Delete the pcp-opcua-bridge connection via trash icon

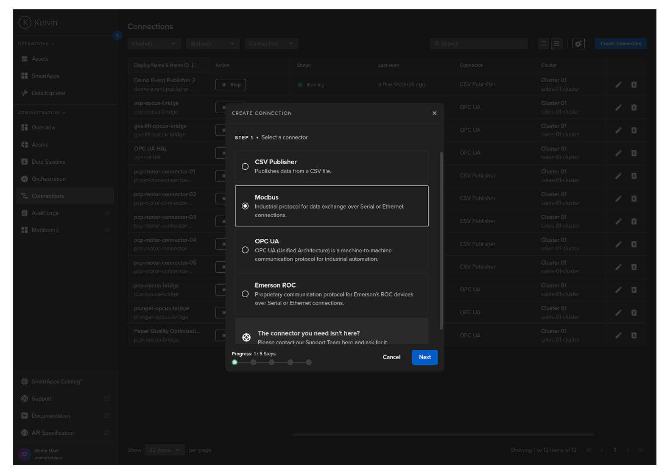[634, 290]
